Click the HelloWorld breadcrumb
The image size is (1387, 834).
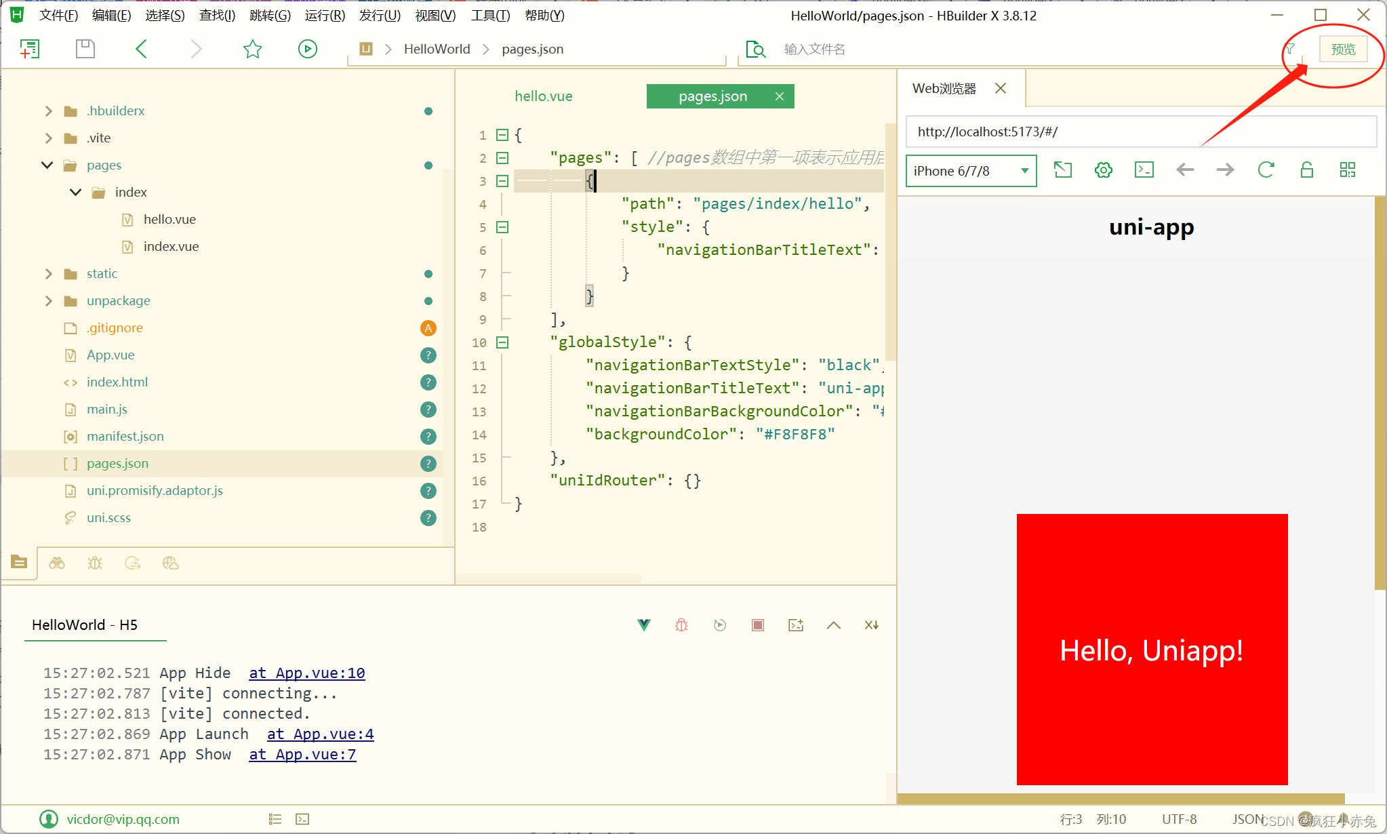tap(437, 49)
